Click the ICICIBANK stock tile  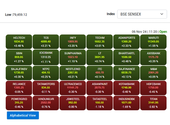[46, 57]
